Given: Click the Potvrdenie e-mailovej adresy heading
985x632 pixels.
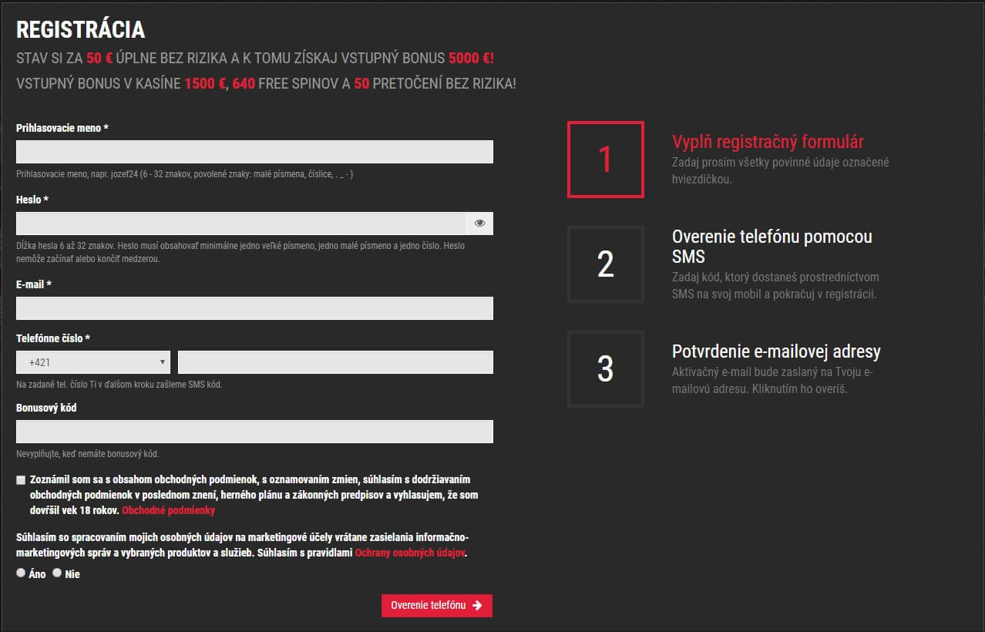Looking at the screenshot, I should [x=776, y=351].
